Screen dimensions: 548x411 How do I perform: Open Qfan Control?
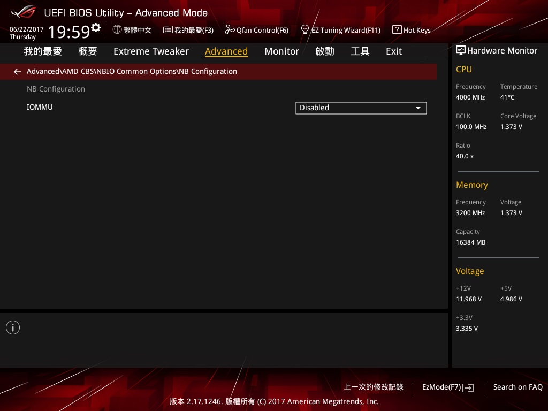pos(257,30)
